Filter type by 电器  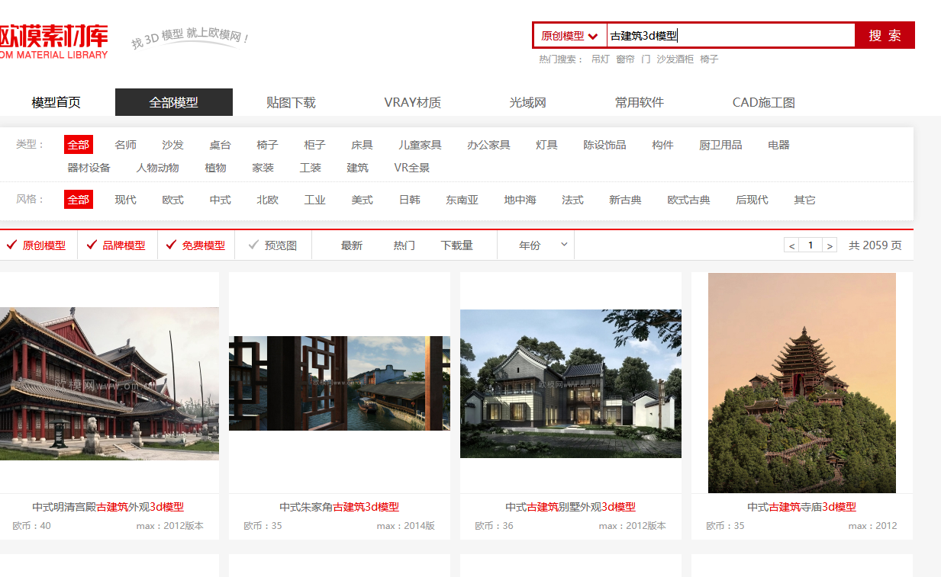click(779, 145)
